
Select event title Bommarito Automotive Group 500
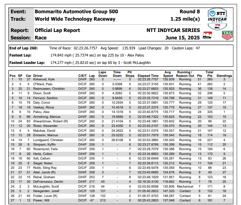point(76,12)
